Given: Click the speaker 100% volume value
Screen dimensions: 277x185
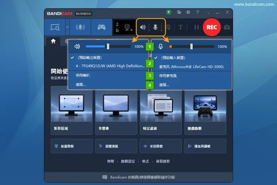Looking at the screenshot, I should pos(139,47).
